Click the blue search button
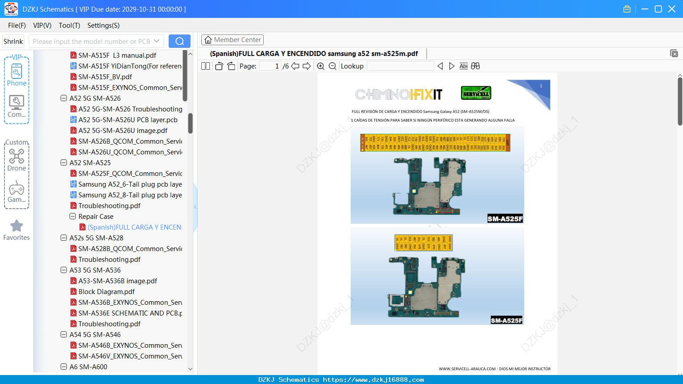This screenshot has height=384, width=683. click(179, 41)
